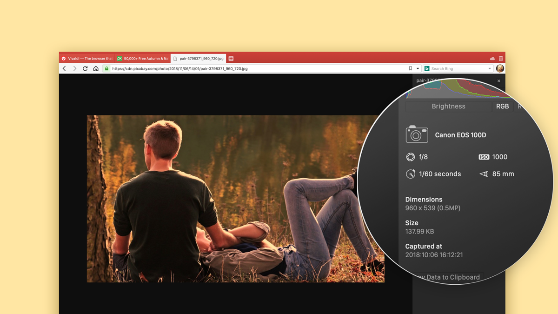The image size is (558, 314).
Task: Click the green padlock site info icon
Action: (106, 68)
